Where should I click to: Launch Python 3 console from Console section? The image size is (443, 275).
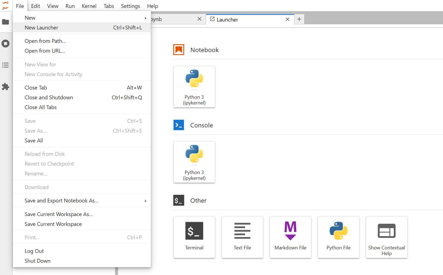[x=194, y=162]
